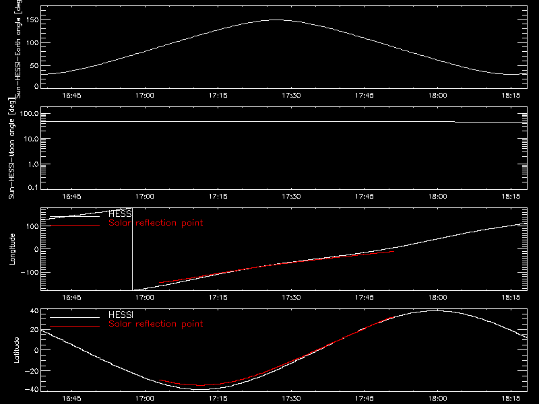The width and height of the screenshot is (539, 404).
Task: Click the peak of the Earth angle curve
Action: 276,20
